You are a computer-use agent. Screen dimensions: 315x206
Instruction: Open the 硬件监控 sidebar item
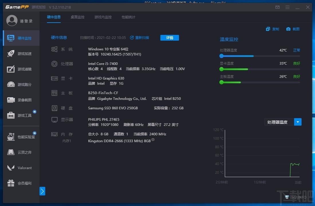(21, 38)
